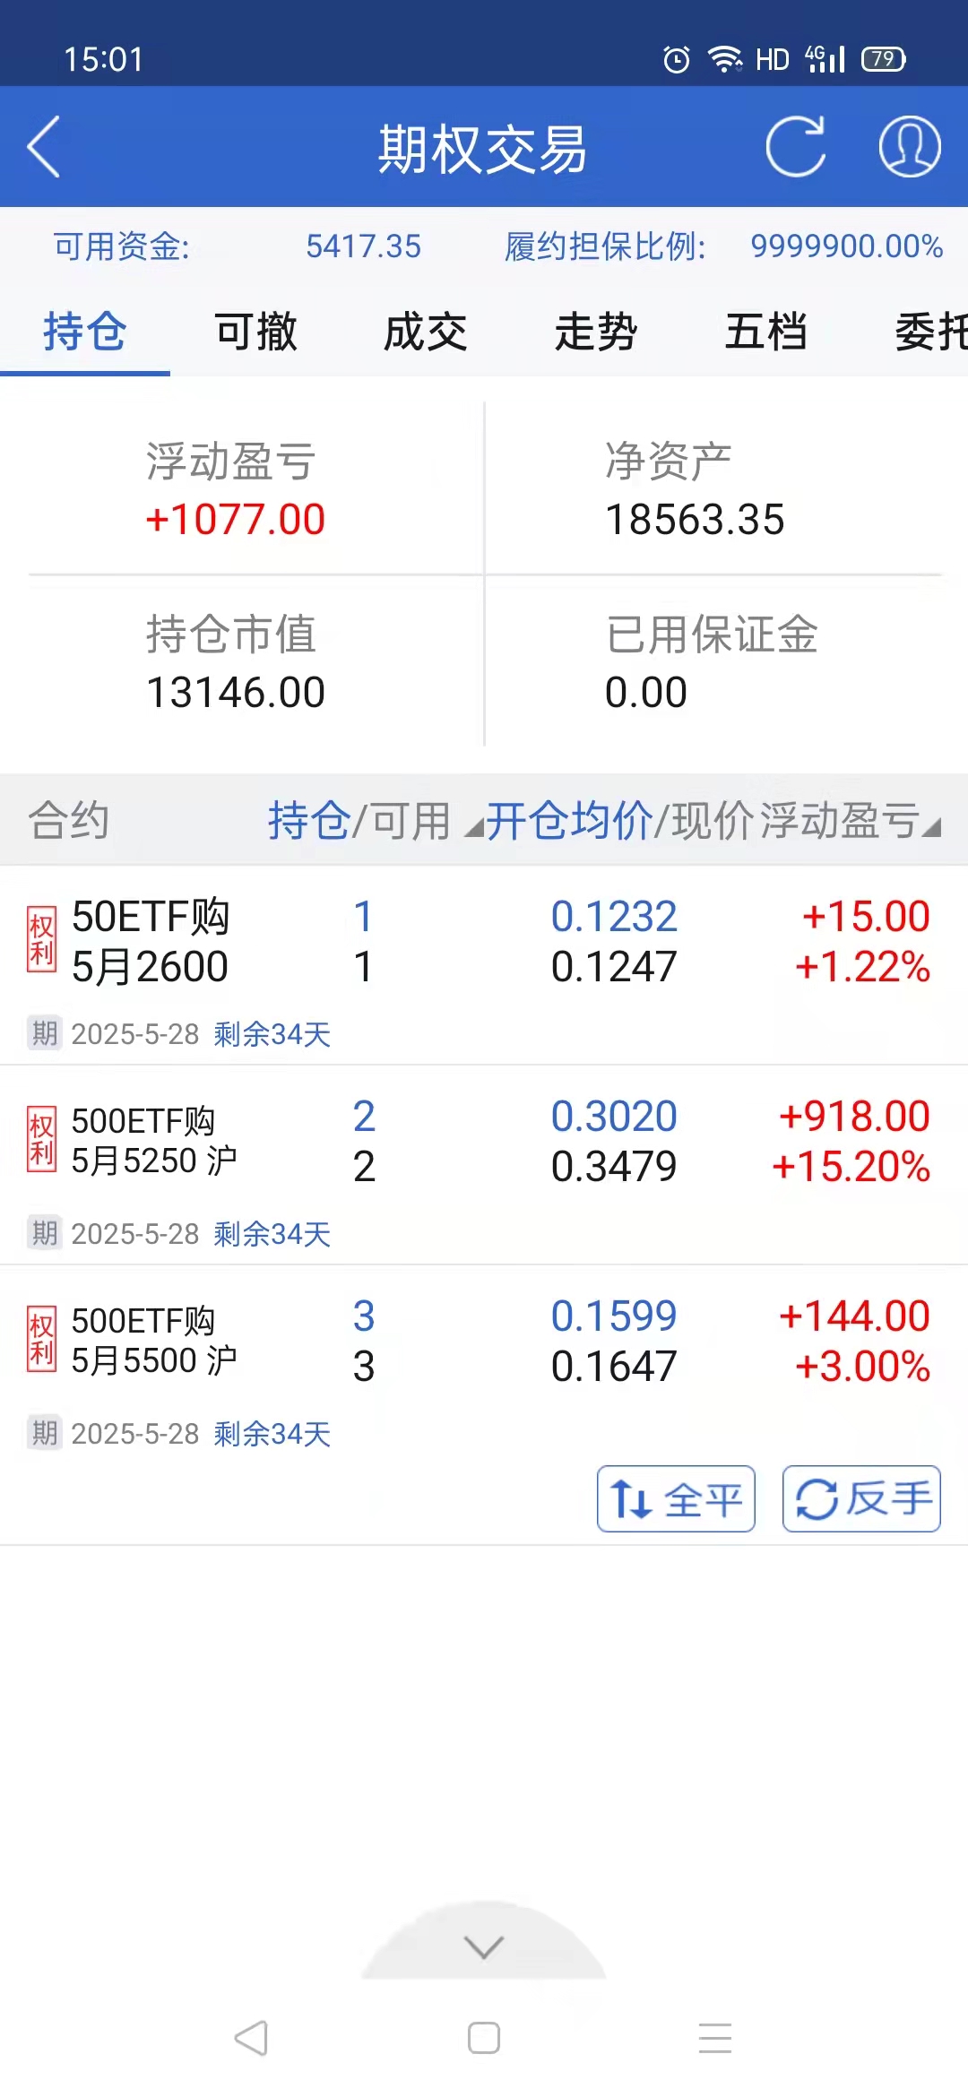The height and width of the screenshot is (2097, 968).
Task: Select the 走势 tab
Action: point(596,332)
